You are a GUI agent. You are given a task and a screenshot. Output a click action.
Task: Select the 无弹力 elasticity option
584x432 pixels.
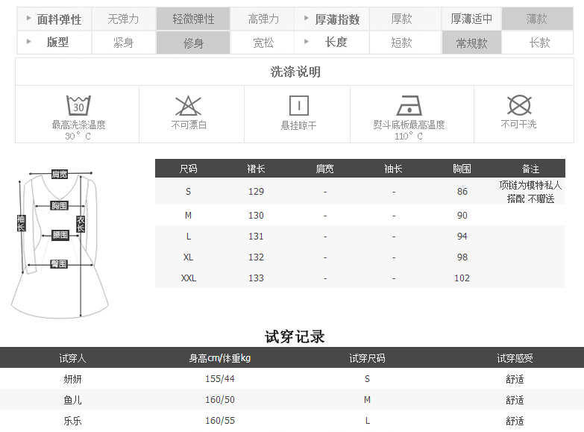tap(123, 19)
